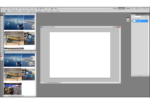This screenshot has width=150, height=104.
Task: Toggle lock image pixels brush icon
Action: (136, 19)
